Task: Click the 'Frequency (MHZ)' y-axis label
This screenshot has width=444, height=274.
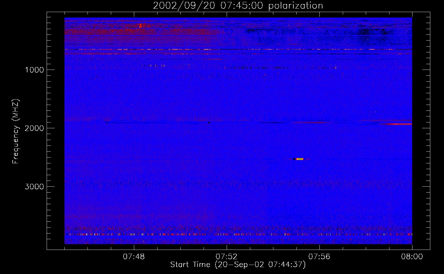Action: click(16, 132)
